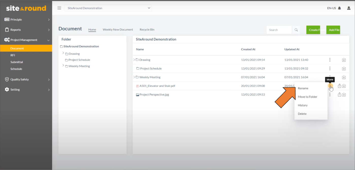Screen dimensions: 355x170
Task: Click the search magnifier icon
Action: click(x=296, y=30)
